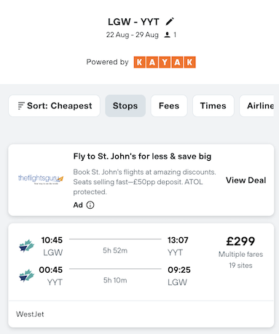Click theflightsguru advertiser logo
279x334 pixels.
pos(41,179)
